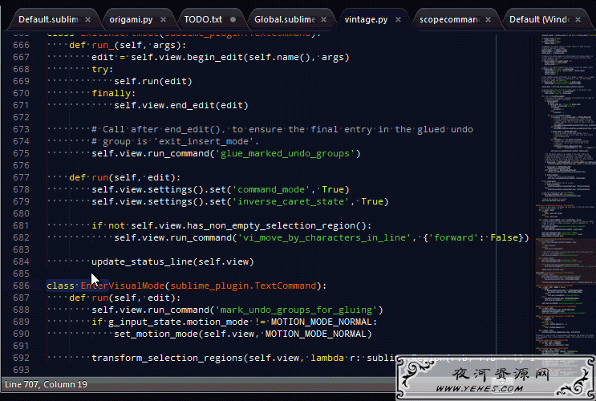
Task: Click self.view.end_edit(edit) on line 671
Action: pyautogui.click(x=181, y=105)
